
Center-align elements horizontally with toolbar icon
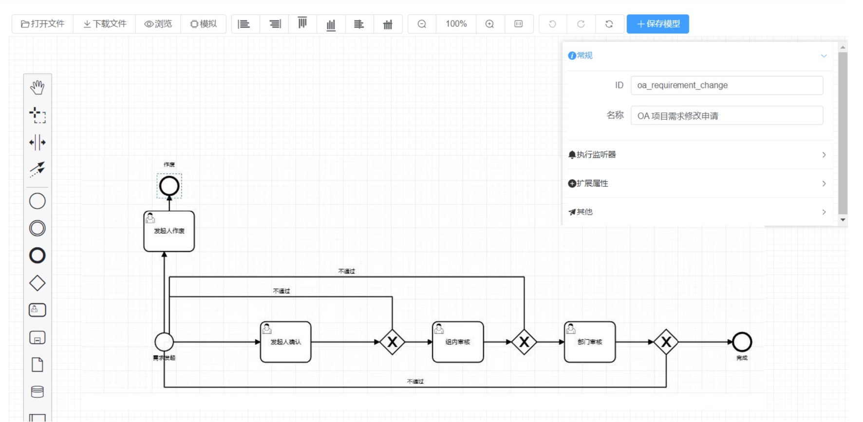[x=359, y=24]
